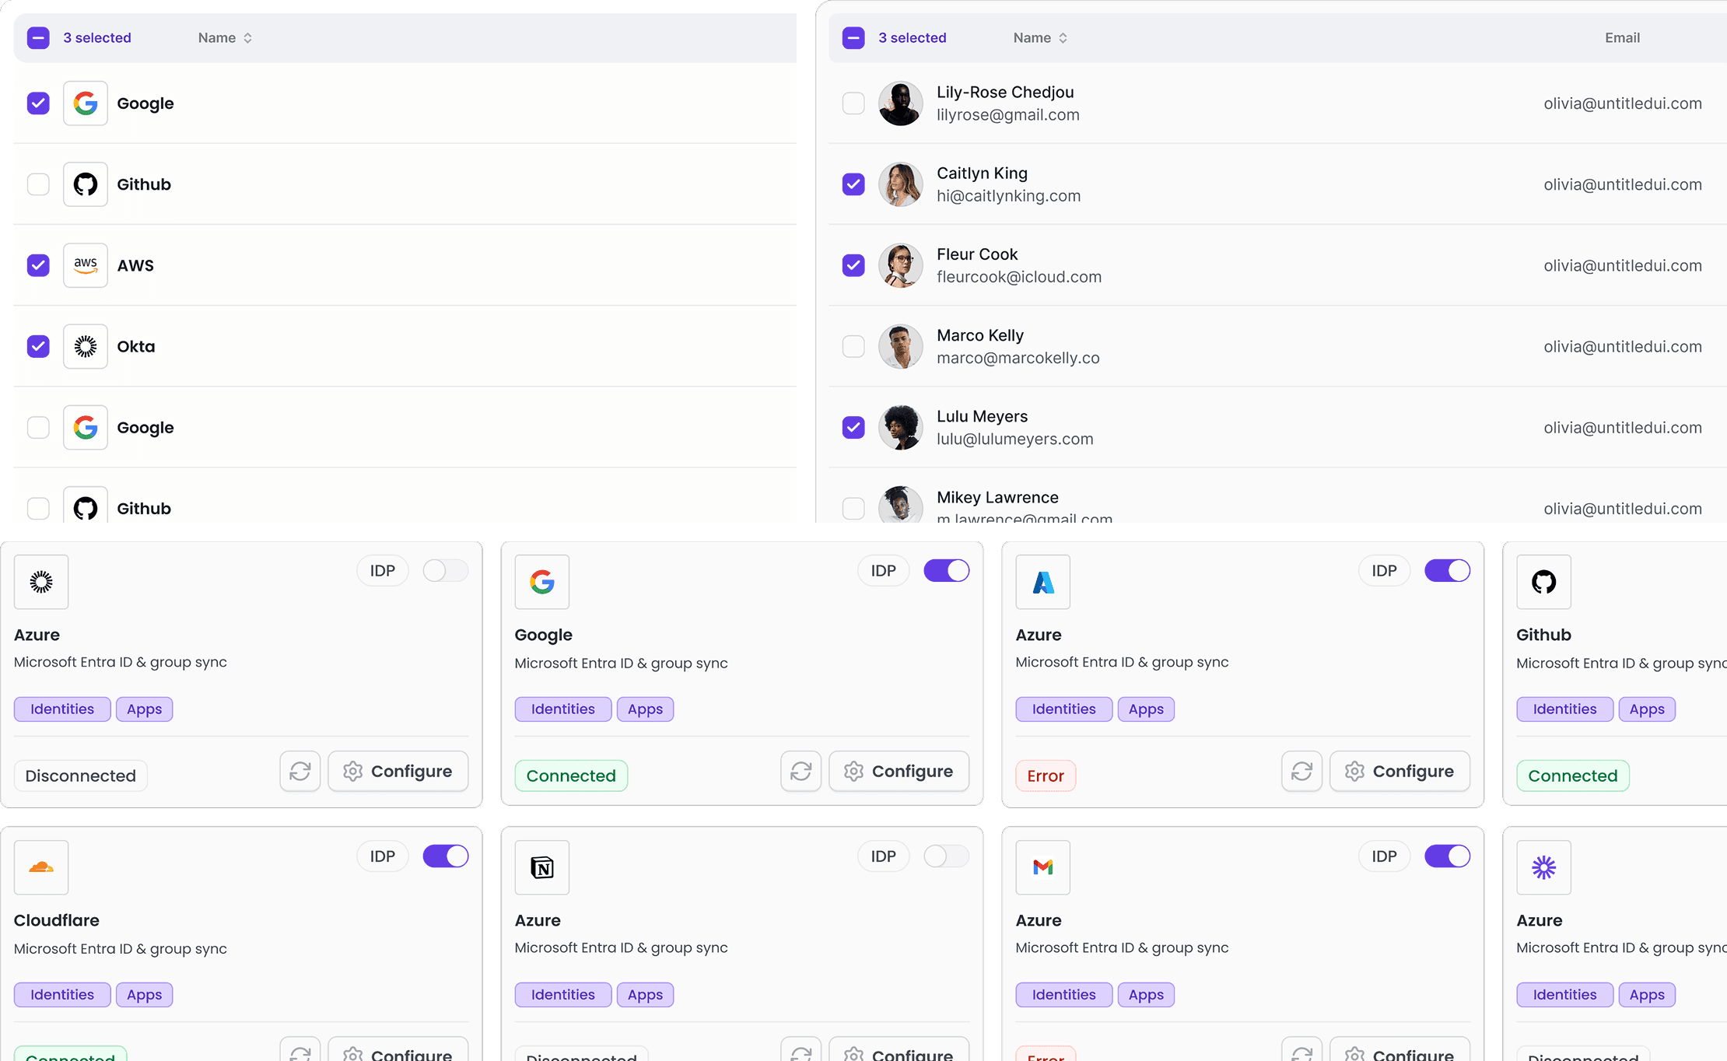Click the Cloudflare cloud logo icon
Viewport: 1727px width, 1061px height.
click(41, 867)
